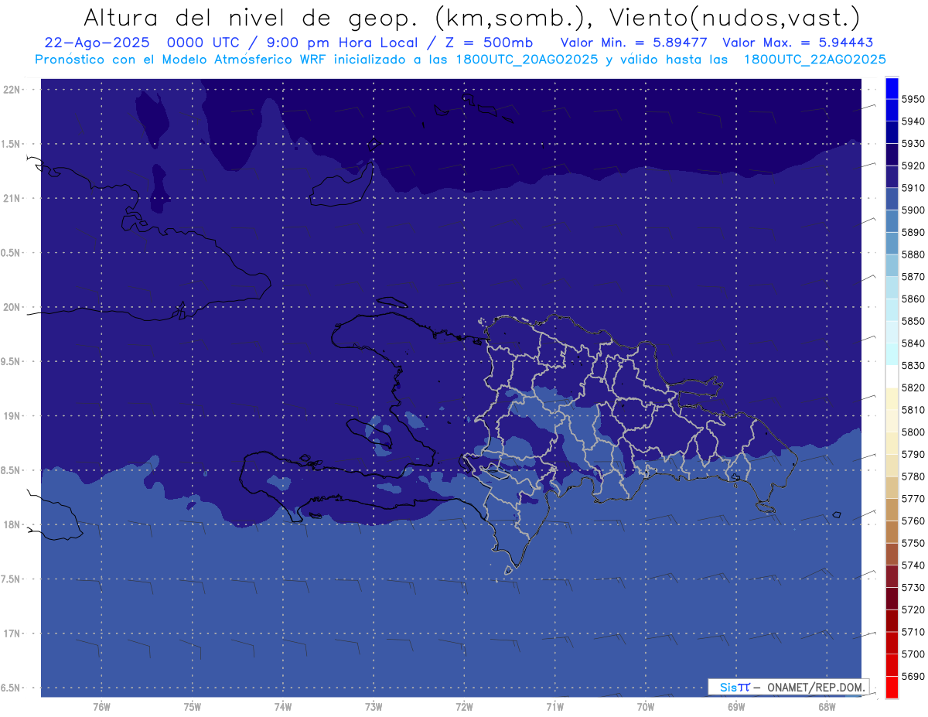Click the legend color band between 5940 and 5950
The image size is (928, 717).
tap(892, 111)
